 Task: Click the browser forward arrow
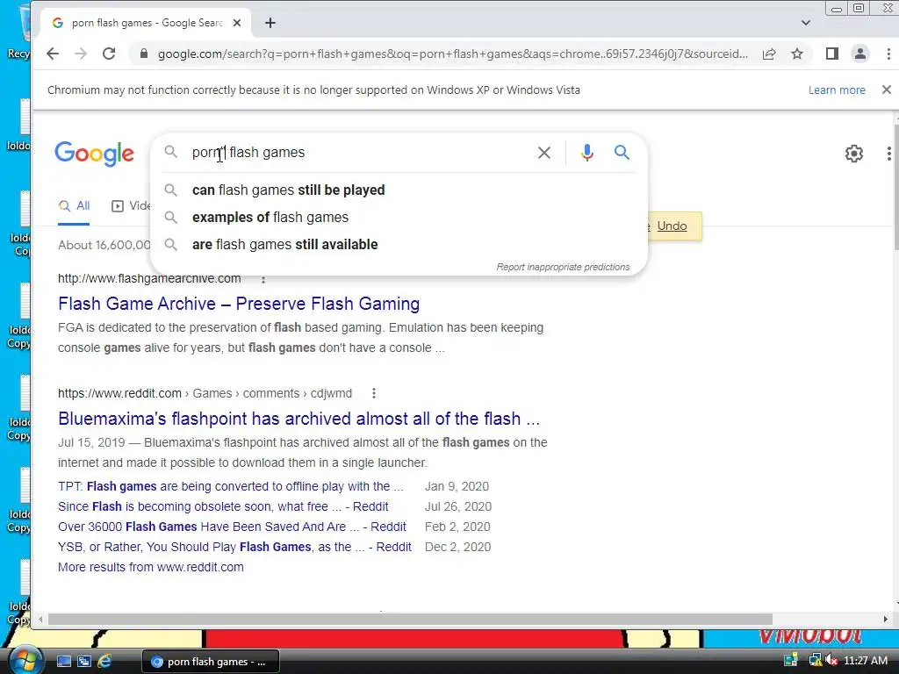(x=81, y=54)
